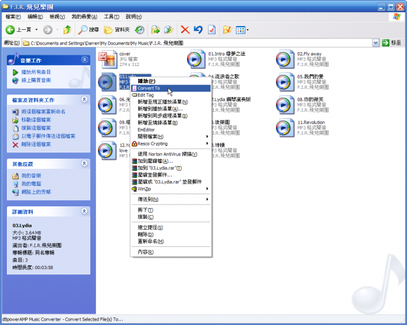Collapse the 檔案及資料夾工作 panel
Image resolution: width=407 pixels, height=325 pixels.
[x=85, y=99]
